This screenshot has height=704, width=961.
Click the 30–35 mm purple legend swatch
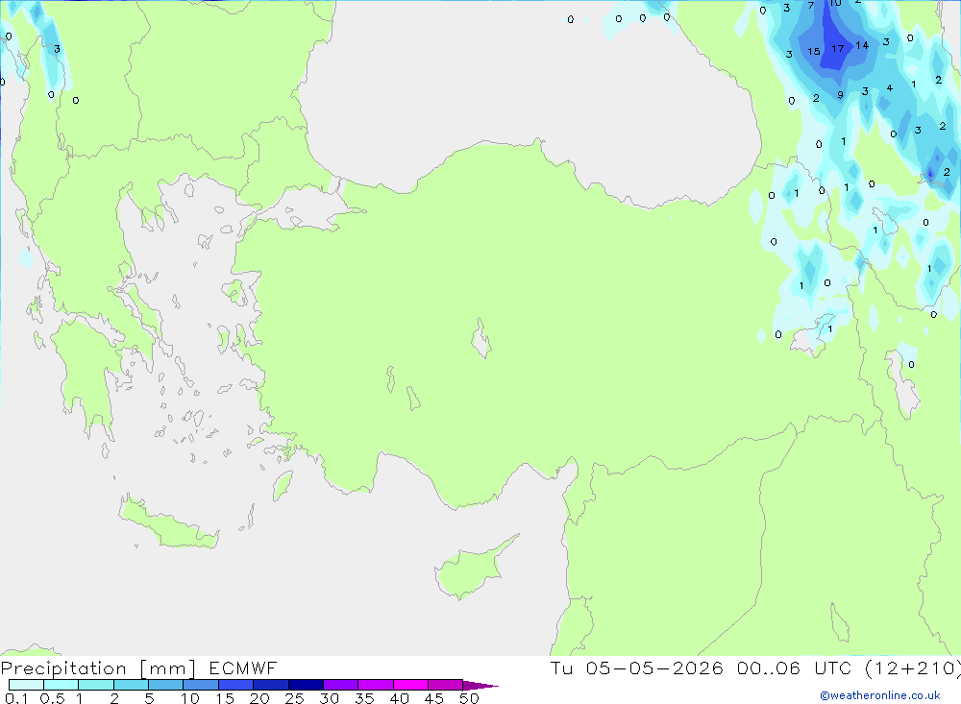click(x=341, y=685)
